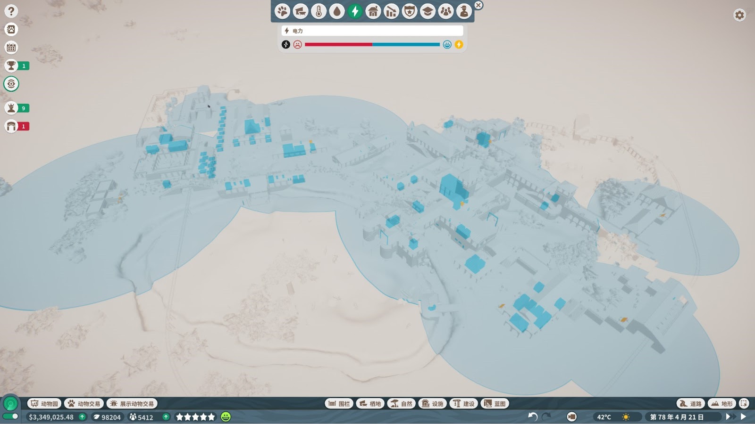Redo the last undone action
The height and width of the screenshot is (424, 755).
[546, 416]
